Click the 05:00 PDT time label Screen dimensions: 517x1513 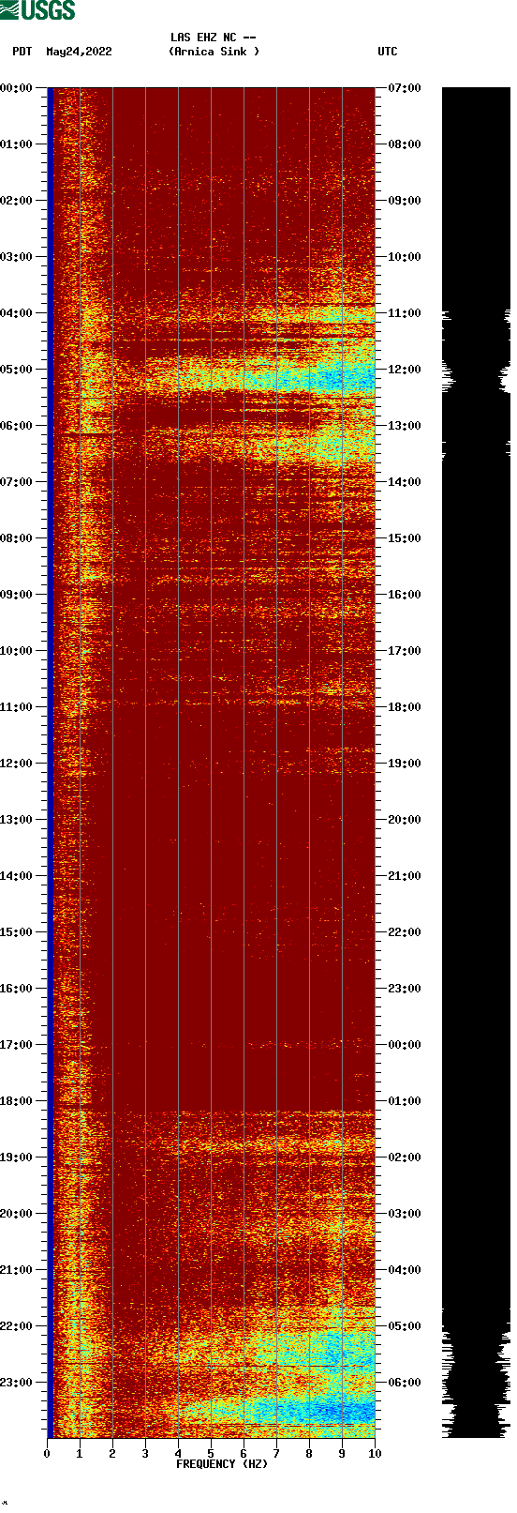click(16, 370)
